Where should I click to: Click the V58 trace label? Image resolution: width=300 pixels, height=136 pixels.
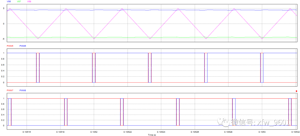[29, 2]
